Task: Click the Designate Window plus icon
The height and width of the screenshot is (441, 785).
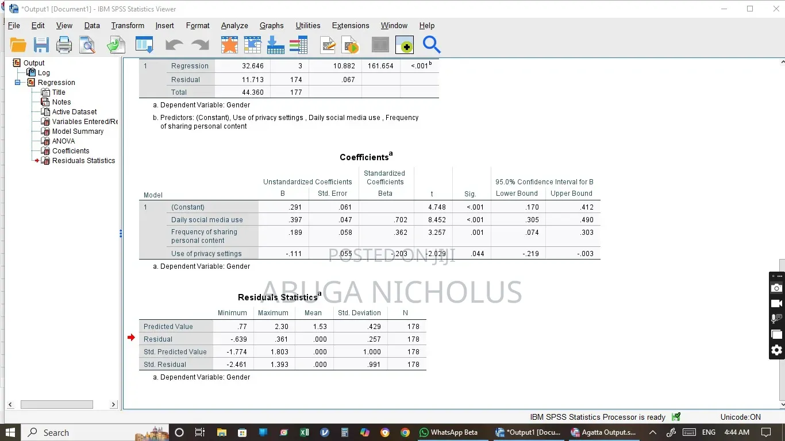Action: tap(405, 45)
